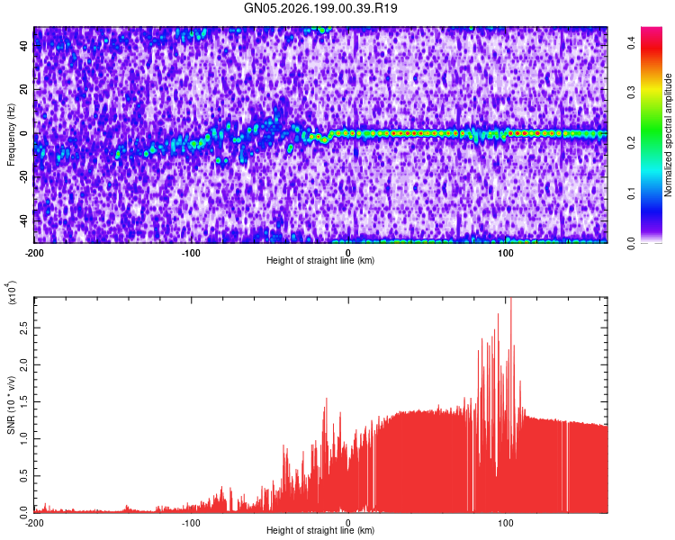Click the SNR peak near -15 km height
This screenshot has width=675, height=540.
(326, 402)
